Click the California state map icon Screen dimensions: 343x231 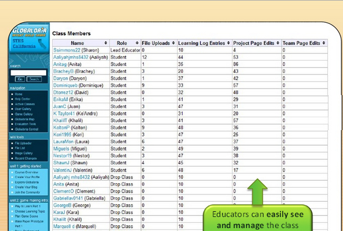(42, 44)
